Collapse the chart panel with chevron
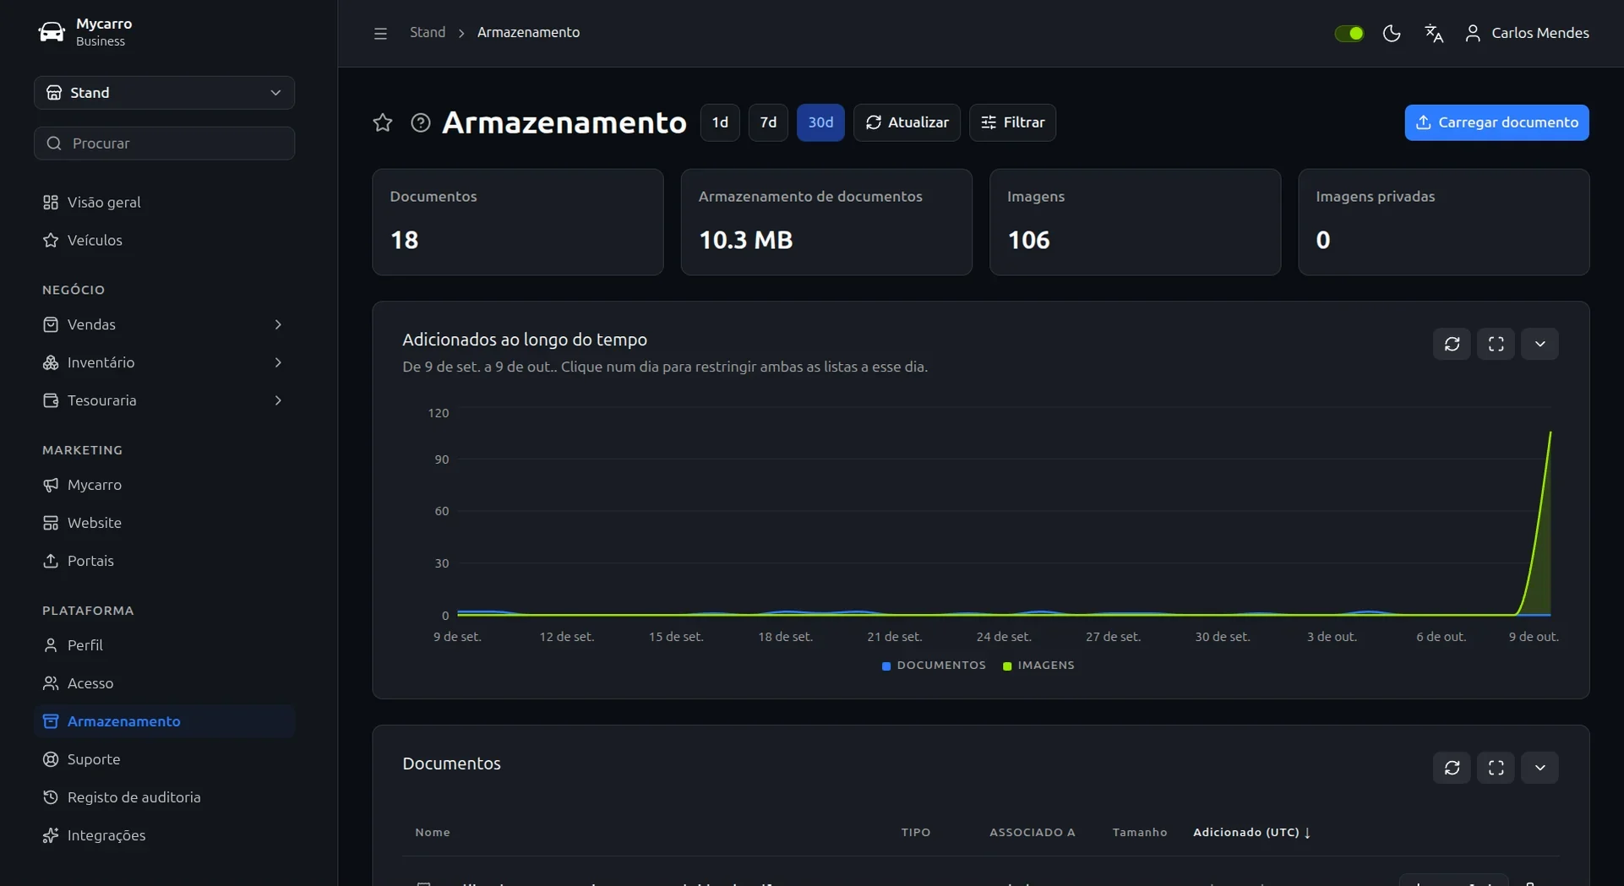 pyautogui.click(x=1540, y=344)
